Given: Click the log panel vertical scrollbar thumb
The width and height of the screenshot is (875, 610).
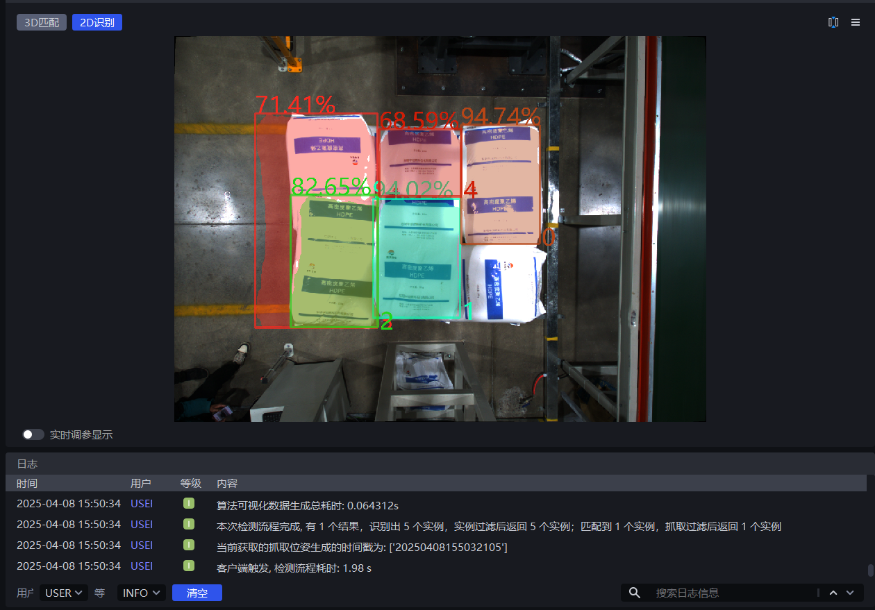Looking at the screenshot, I should coord(870,570).
